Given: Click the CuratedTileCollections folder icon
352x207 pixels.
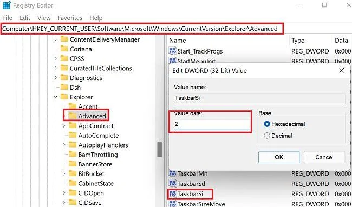Looking at the screenshot, I should point(64,68).
